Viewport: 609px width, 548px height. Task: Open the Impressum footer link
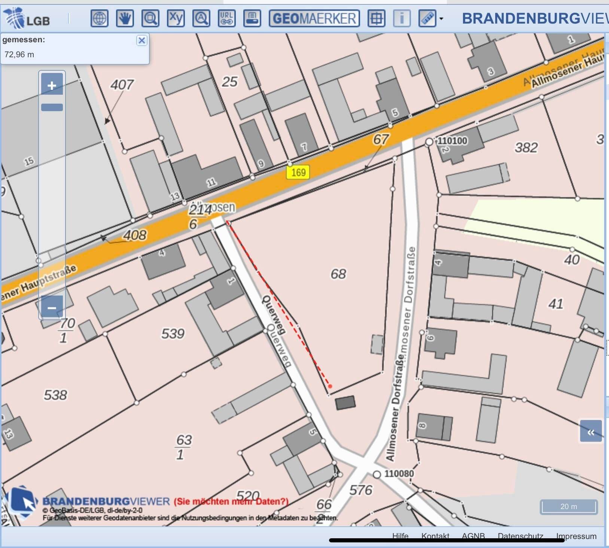pos(576,536)
